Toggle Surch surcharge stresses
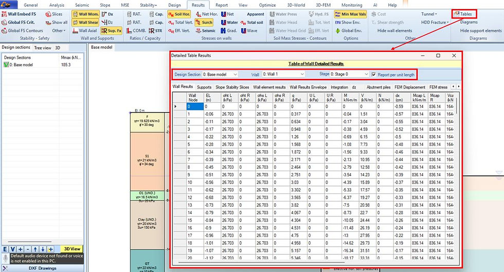Image resolution: width=504 pixels, height=272 pixels. [204, 23]
